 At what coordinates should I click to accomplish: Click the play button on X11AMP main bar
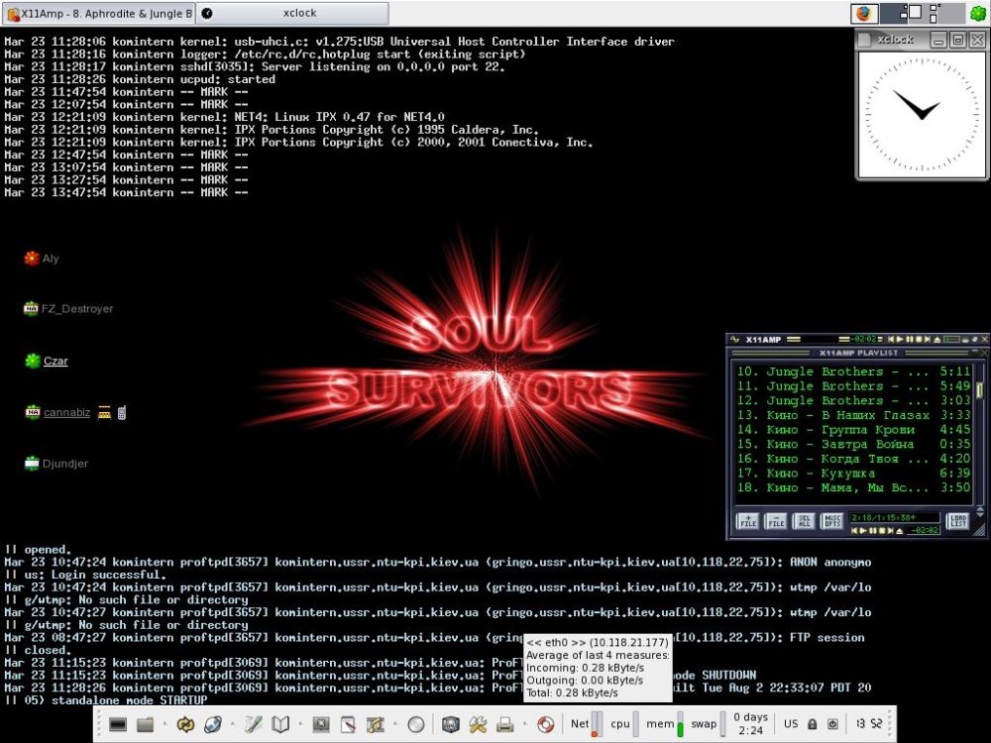point(900,340)
